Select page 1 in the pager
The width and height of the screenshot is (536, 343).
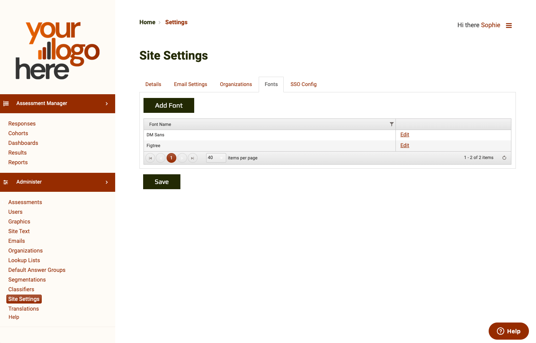click(171, 158)
